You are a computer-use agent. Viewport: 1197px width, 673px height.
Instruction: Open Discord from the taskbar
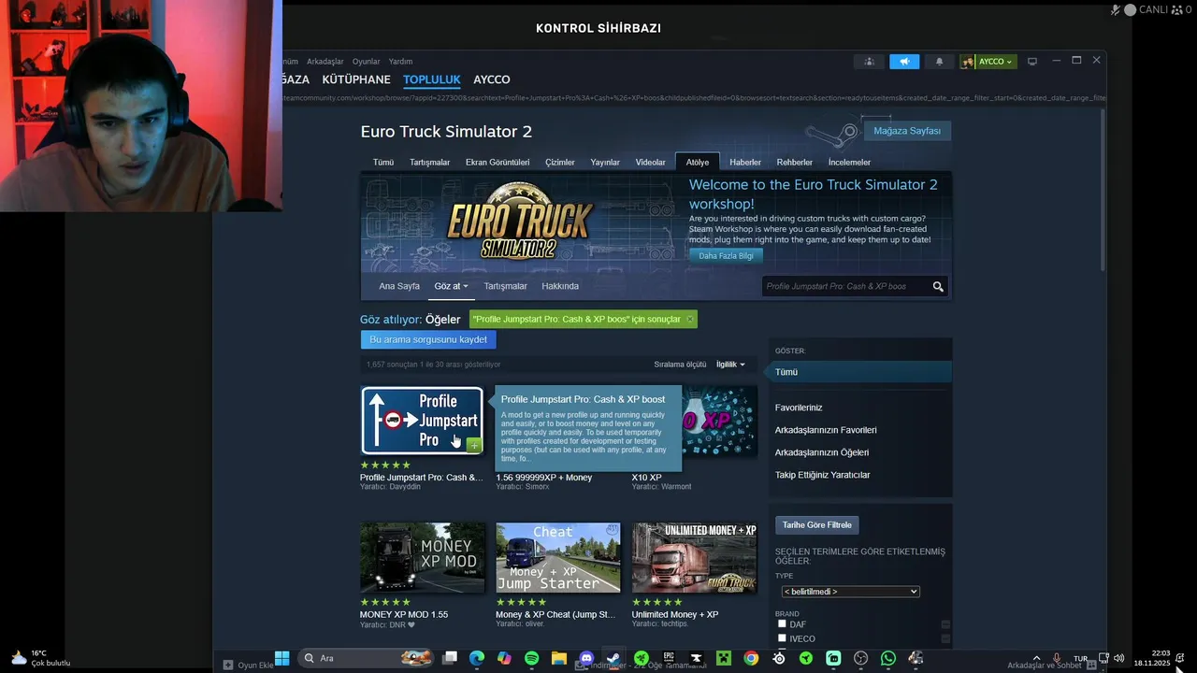(586, 658)
